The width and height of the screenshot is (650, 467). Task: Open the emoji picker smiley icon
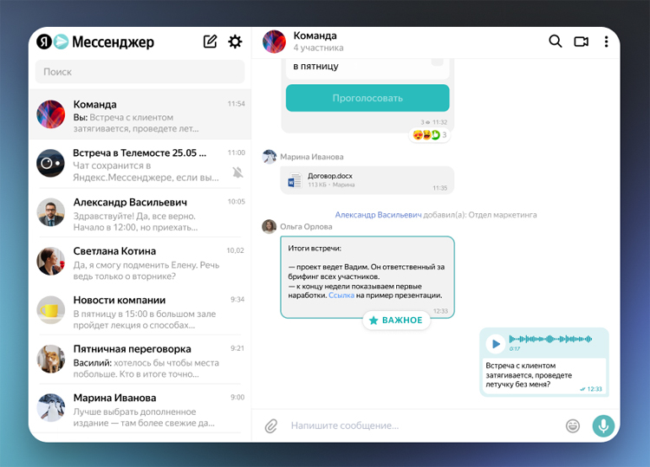click(x=573, y=425)
